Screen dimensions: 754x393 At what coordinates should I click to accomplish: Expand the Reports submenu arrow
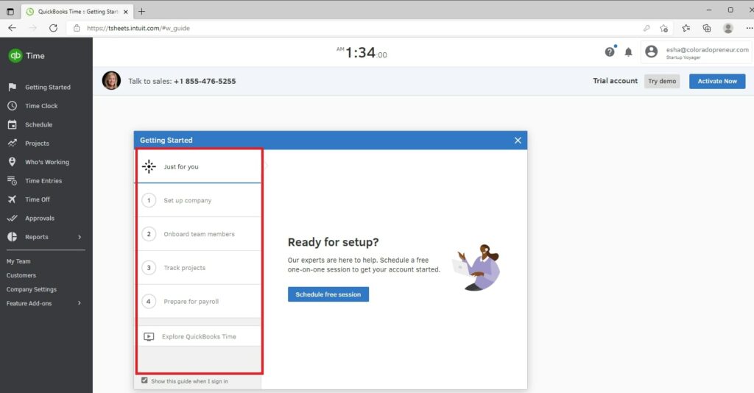(80, 237)
